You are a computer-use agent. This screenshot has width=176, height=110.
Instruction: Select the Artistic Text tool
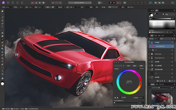[x=2, y=71]
